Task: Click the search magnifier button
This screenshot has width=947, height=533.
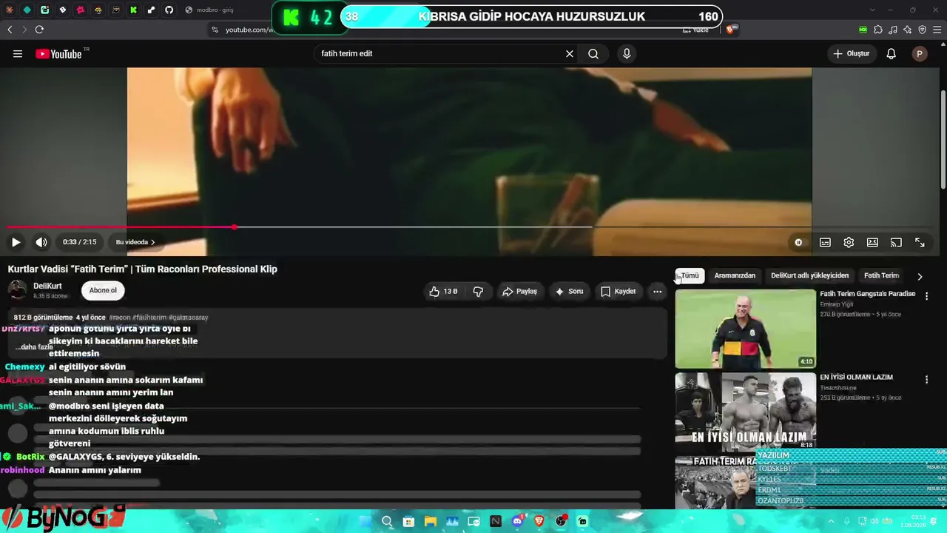Action: click(593, 54)
